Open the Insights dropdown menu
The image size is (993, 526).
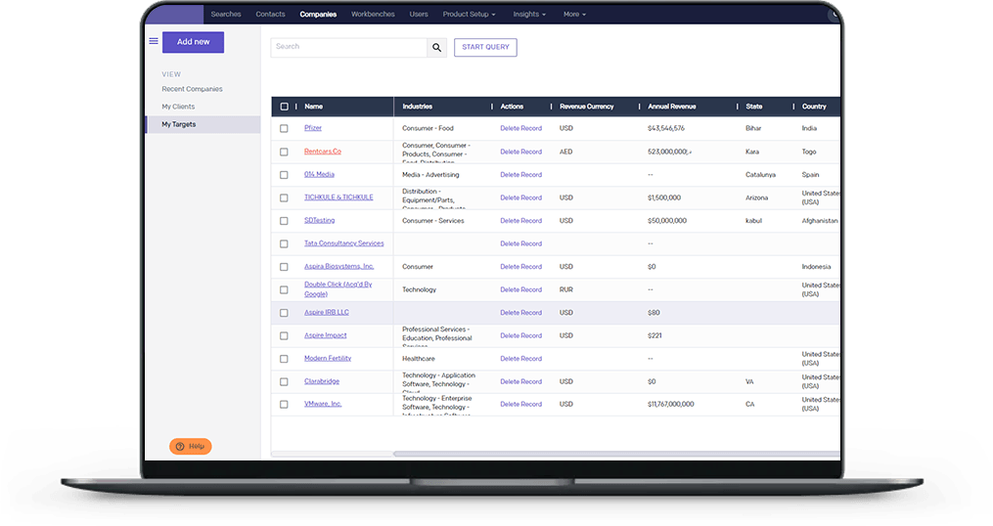(529, 14)
